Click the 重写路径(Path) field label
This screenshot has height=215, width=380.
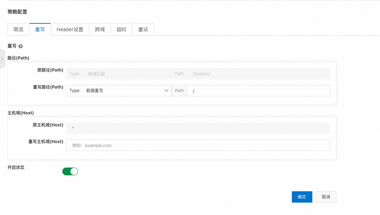(x=48, y=87)
